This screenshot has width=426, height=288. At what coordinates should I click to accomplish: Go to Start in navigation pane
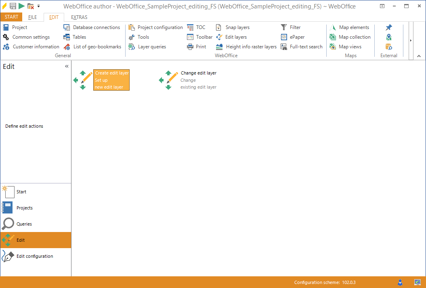pos(36,192)
